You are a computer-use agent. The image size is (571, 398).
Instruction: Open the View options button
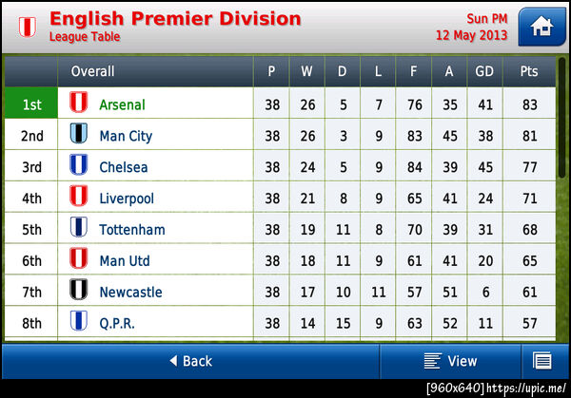(x=450, y=361)
